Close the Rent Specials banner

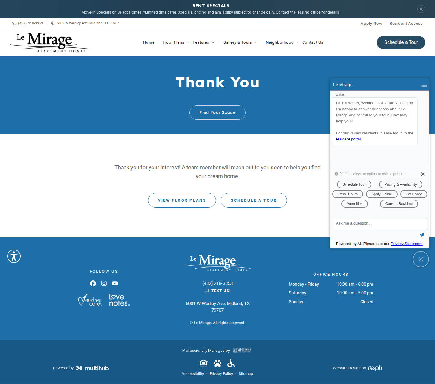(x=421, y=9)
